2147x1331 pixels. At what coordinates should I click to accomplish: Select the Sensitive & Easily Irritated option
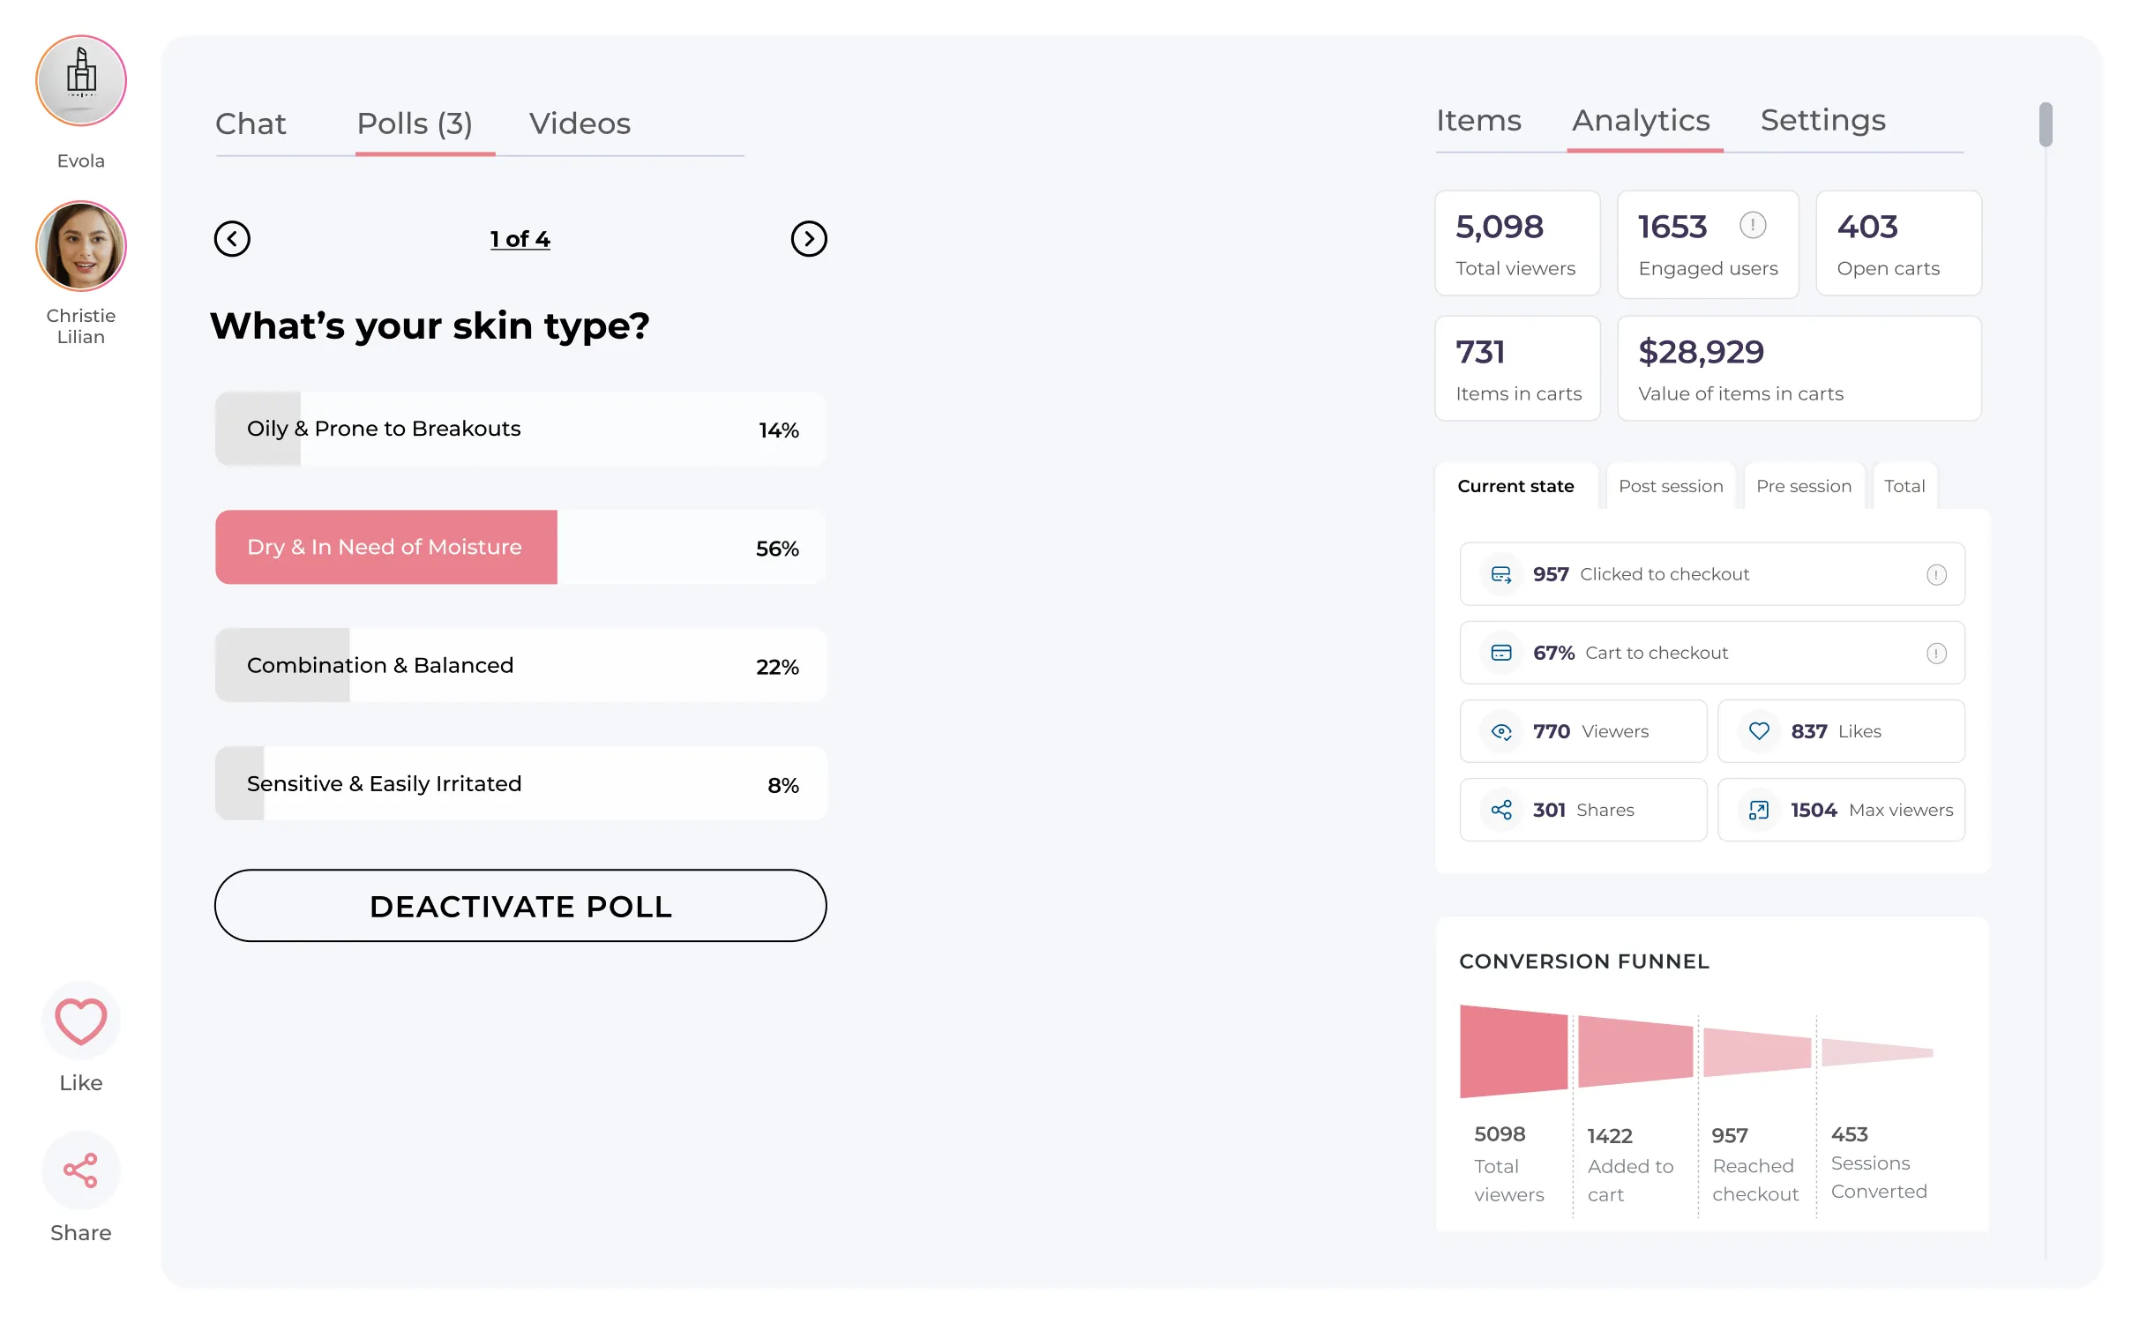coord(520,784)
